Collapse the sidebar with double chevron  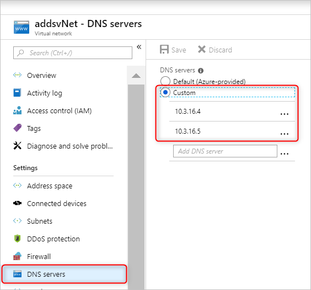click(139, 47)
